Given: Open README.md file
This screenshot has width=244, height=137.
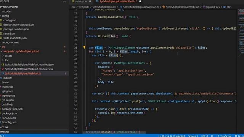Looking at the screenshot, I should pyautogui.click(x=9, y=118).
